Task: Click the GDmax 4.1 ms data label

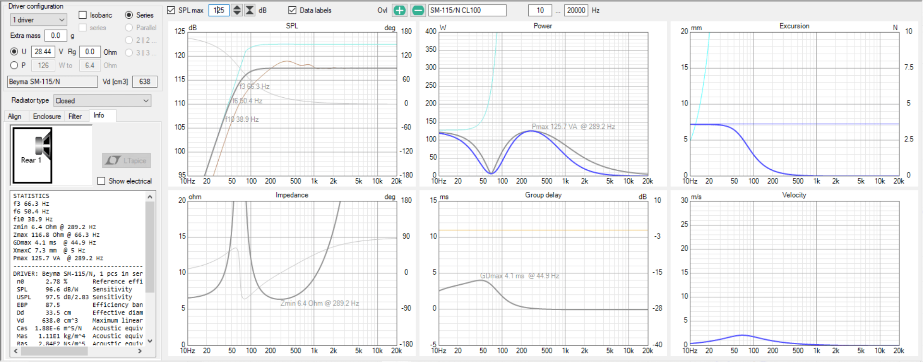Action: click(520, 276)
